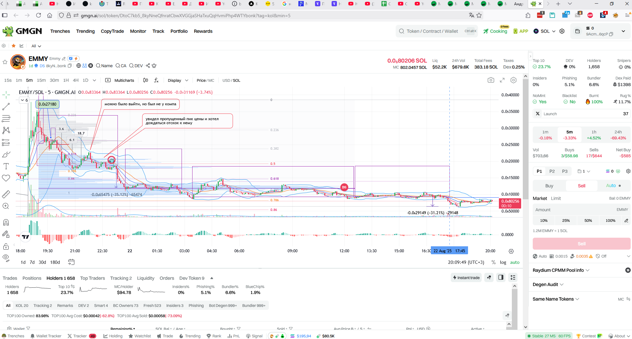Switch to Limit order type
The height and width of the screenshot is (339, 632).
[x=556, y=198]
